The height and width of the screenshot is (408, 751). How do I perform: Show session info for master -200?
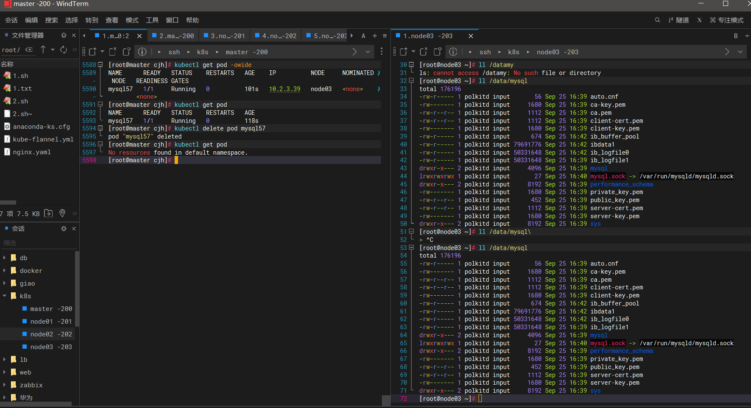pyautogui.click(x=142, y=52)
